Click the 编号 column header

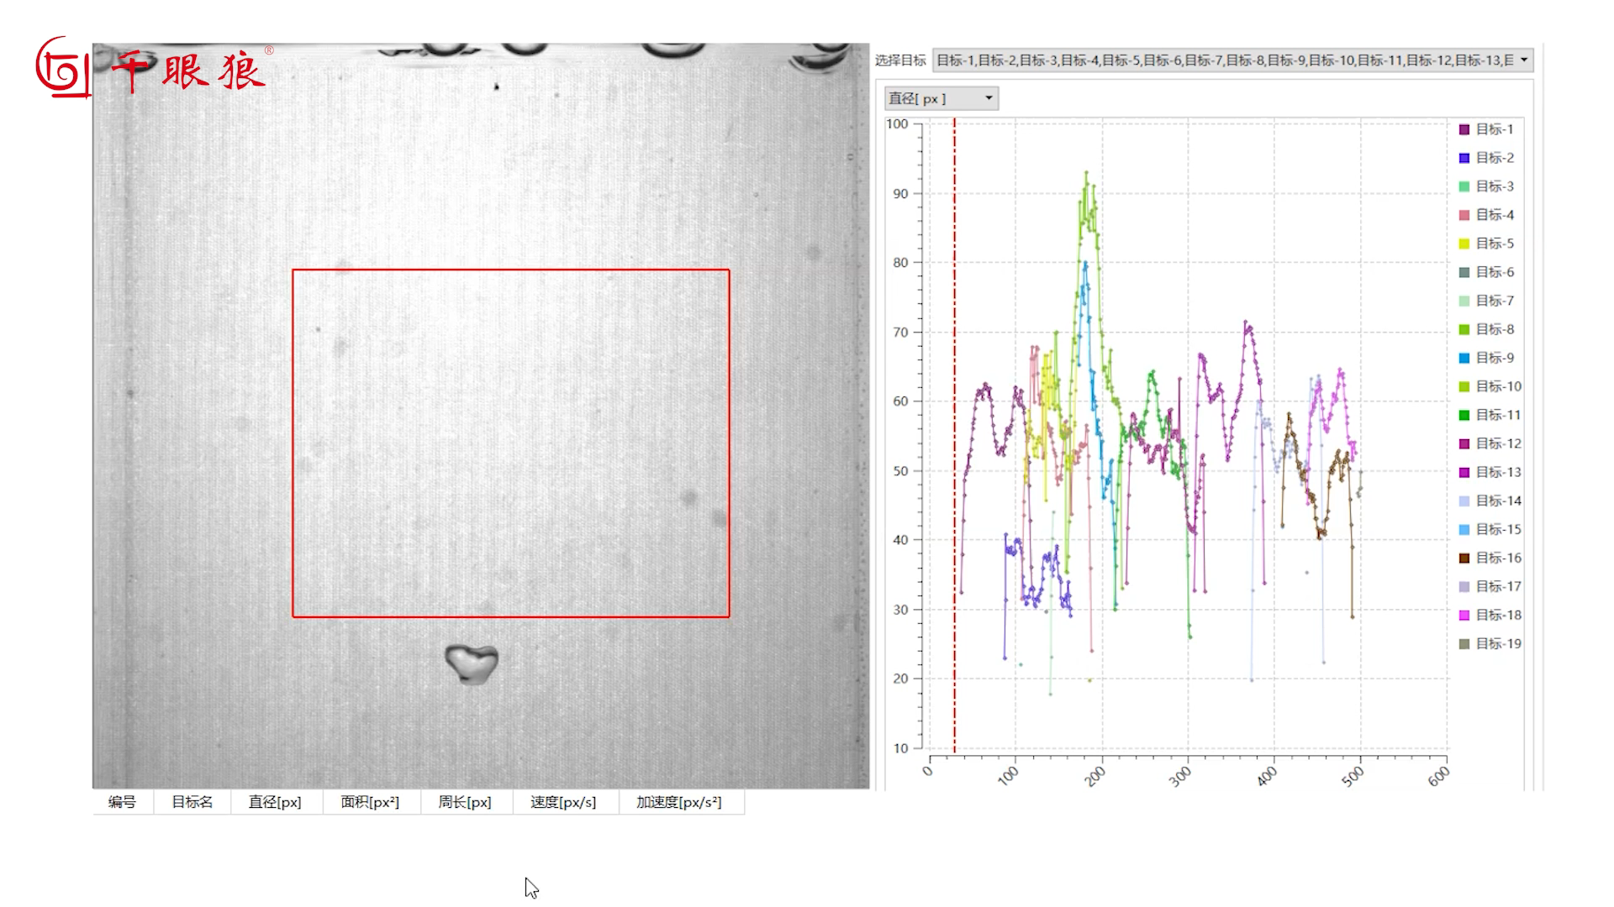click(x=122, y=802)
